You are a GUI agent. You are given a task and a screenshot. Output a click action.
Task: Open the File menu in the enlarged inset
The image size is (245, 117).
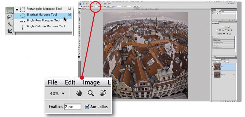(53, 82)
